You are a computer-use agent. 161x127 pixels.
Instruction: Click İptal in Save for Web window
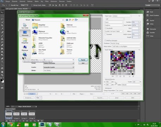pos(117,98)
